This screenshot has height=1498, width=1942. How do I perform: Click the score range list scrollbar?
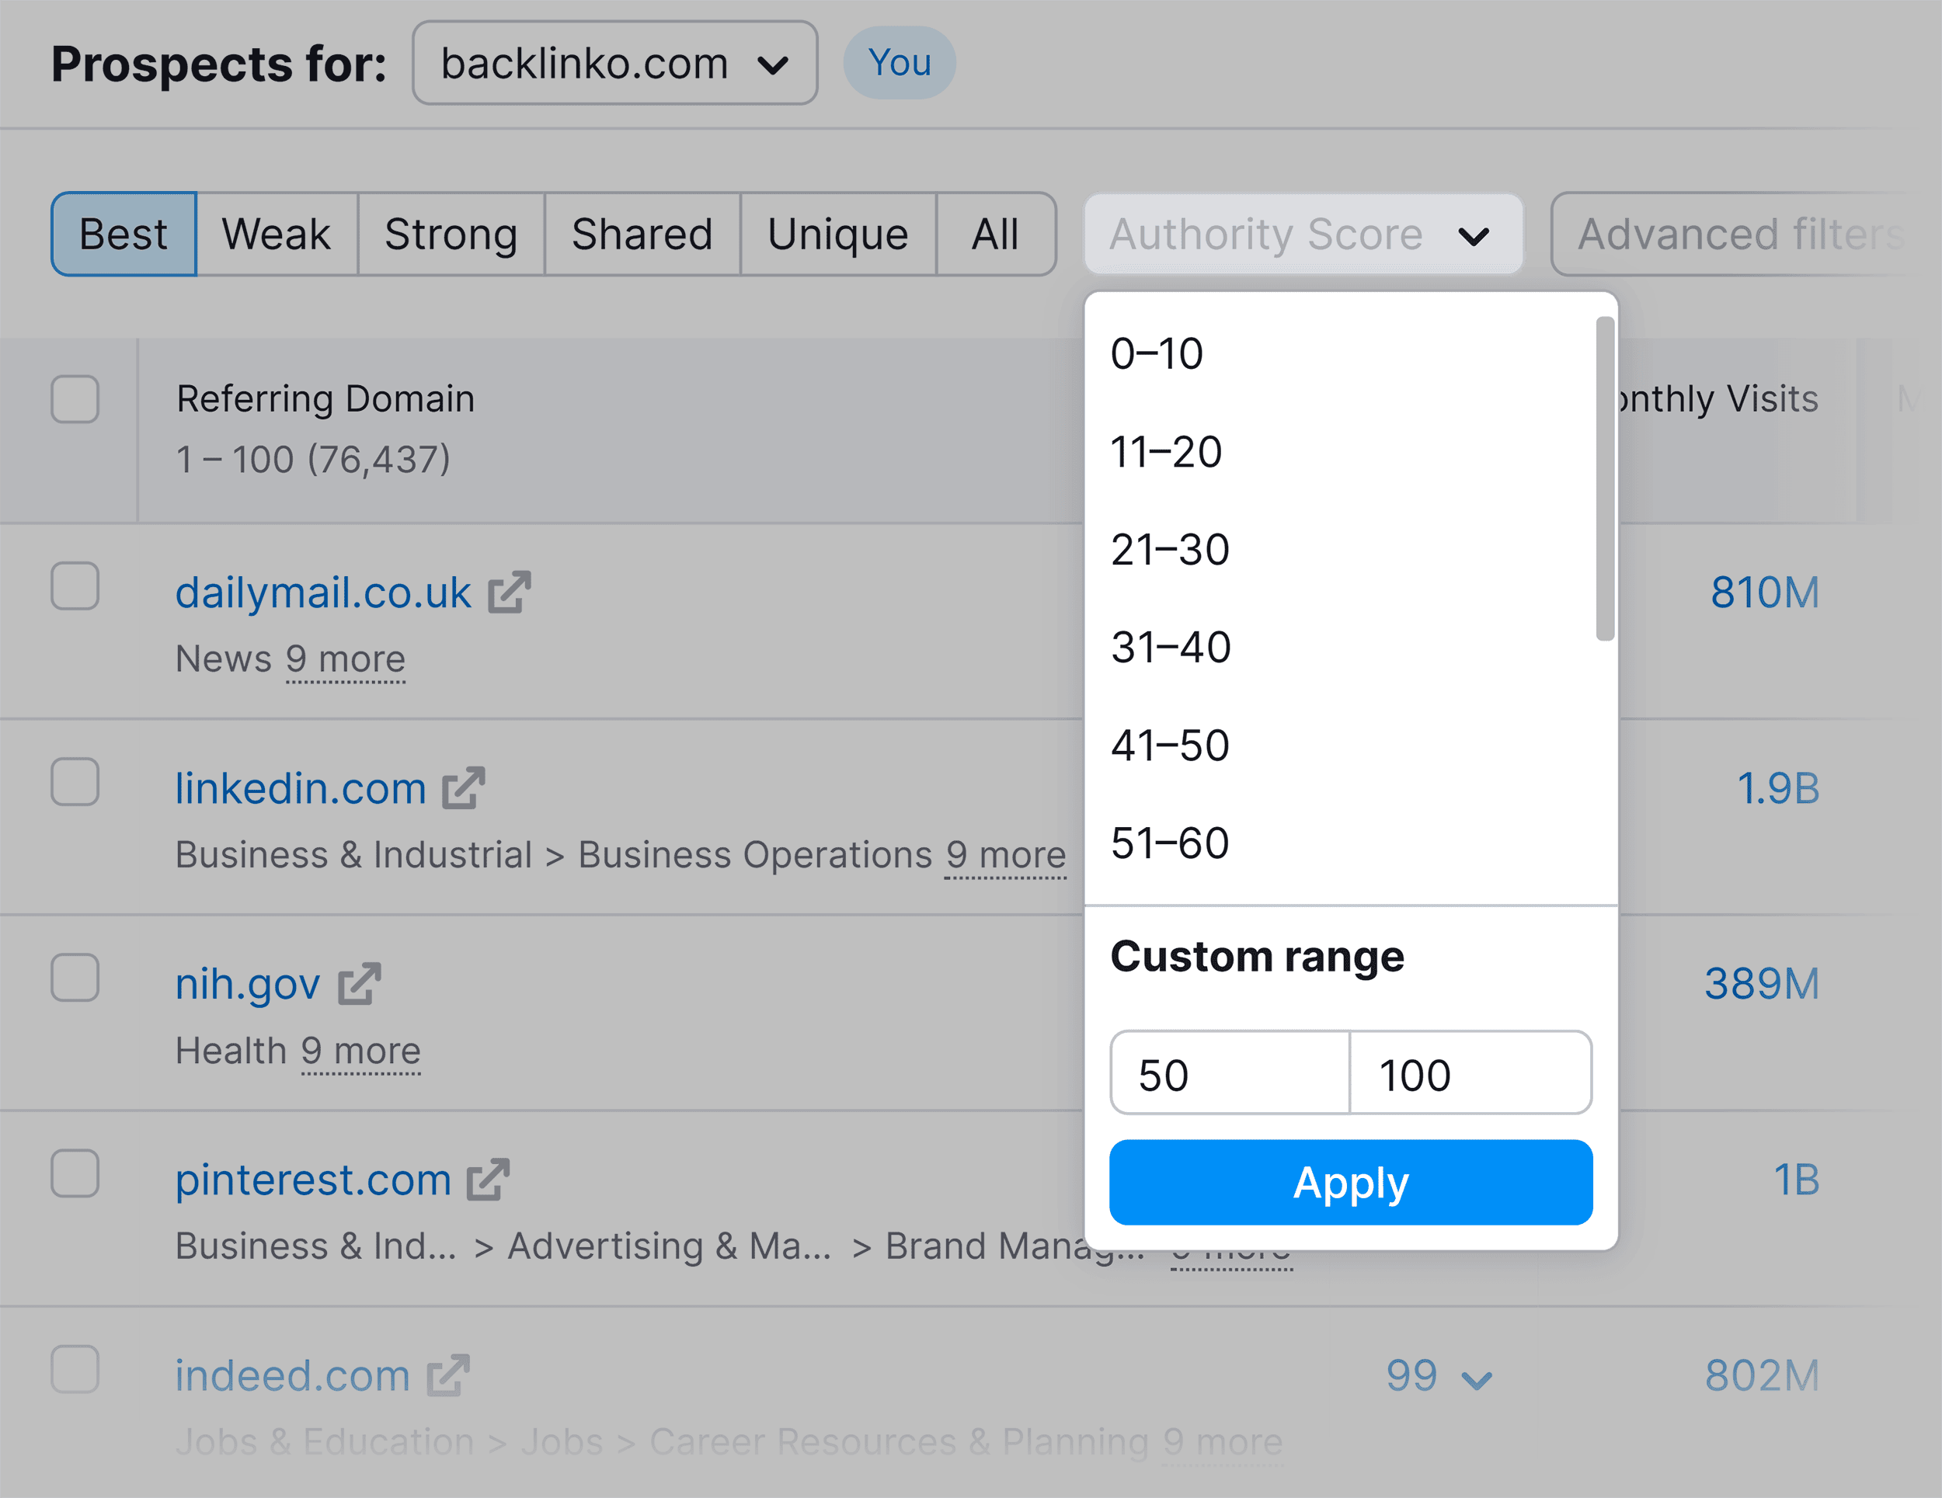pos(1605,478)
